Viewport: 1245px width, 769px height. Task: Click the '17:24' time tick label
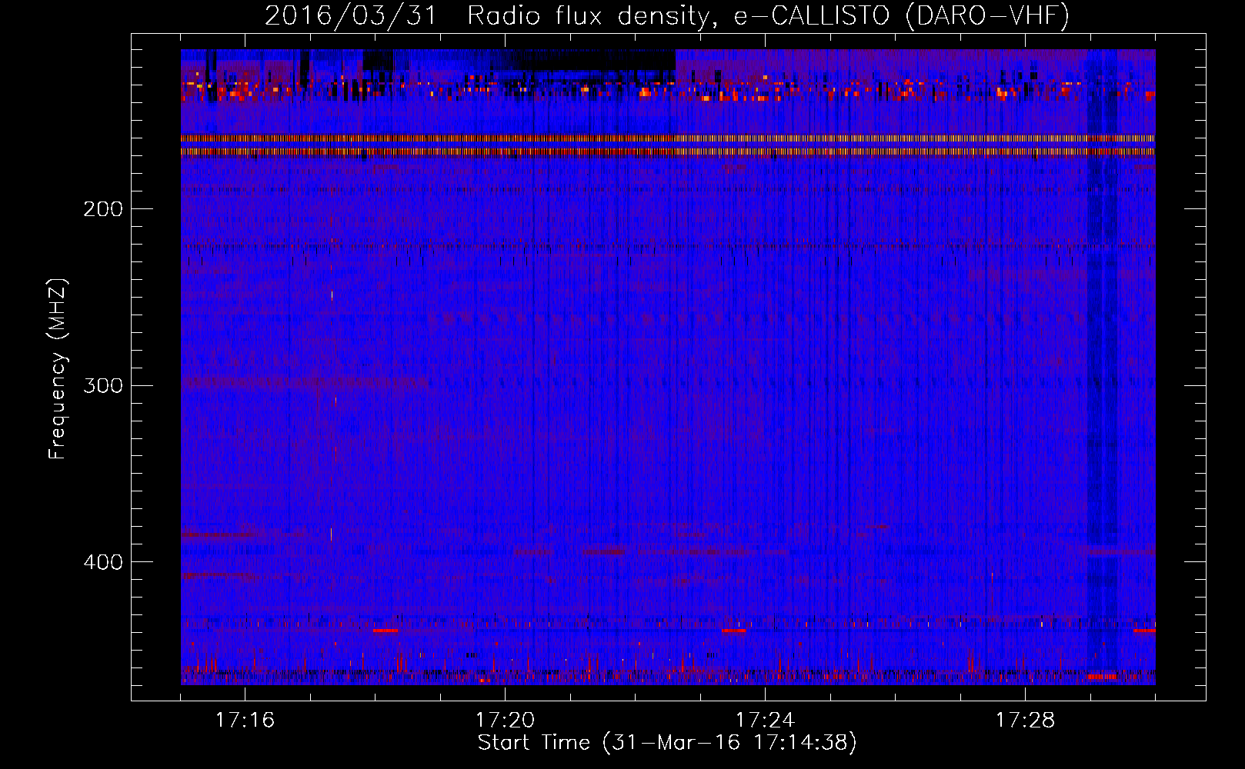click(765, 721)
